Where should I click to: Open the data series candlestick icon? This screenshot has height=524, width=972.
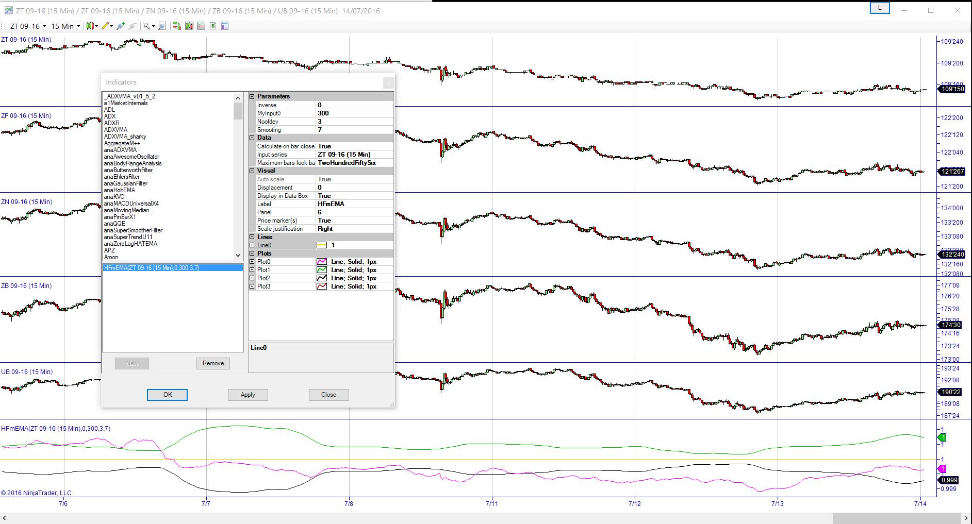click(x=189, y=26)
